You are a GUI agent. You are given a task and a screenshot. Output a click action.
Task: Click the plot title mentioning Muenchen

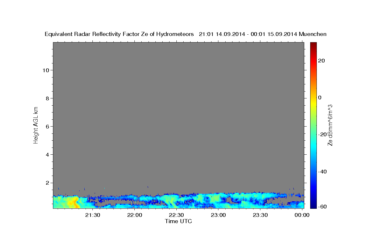click(x=185, y=34)
